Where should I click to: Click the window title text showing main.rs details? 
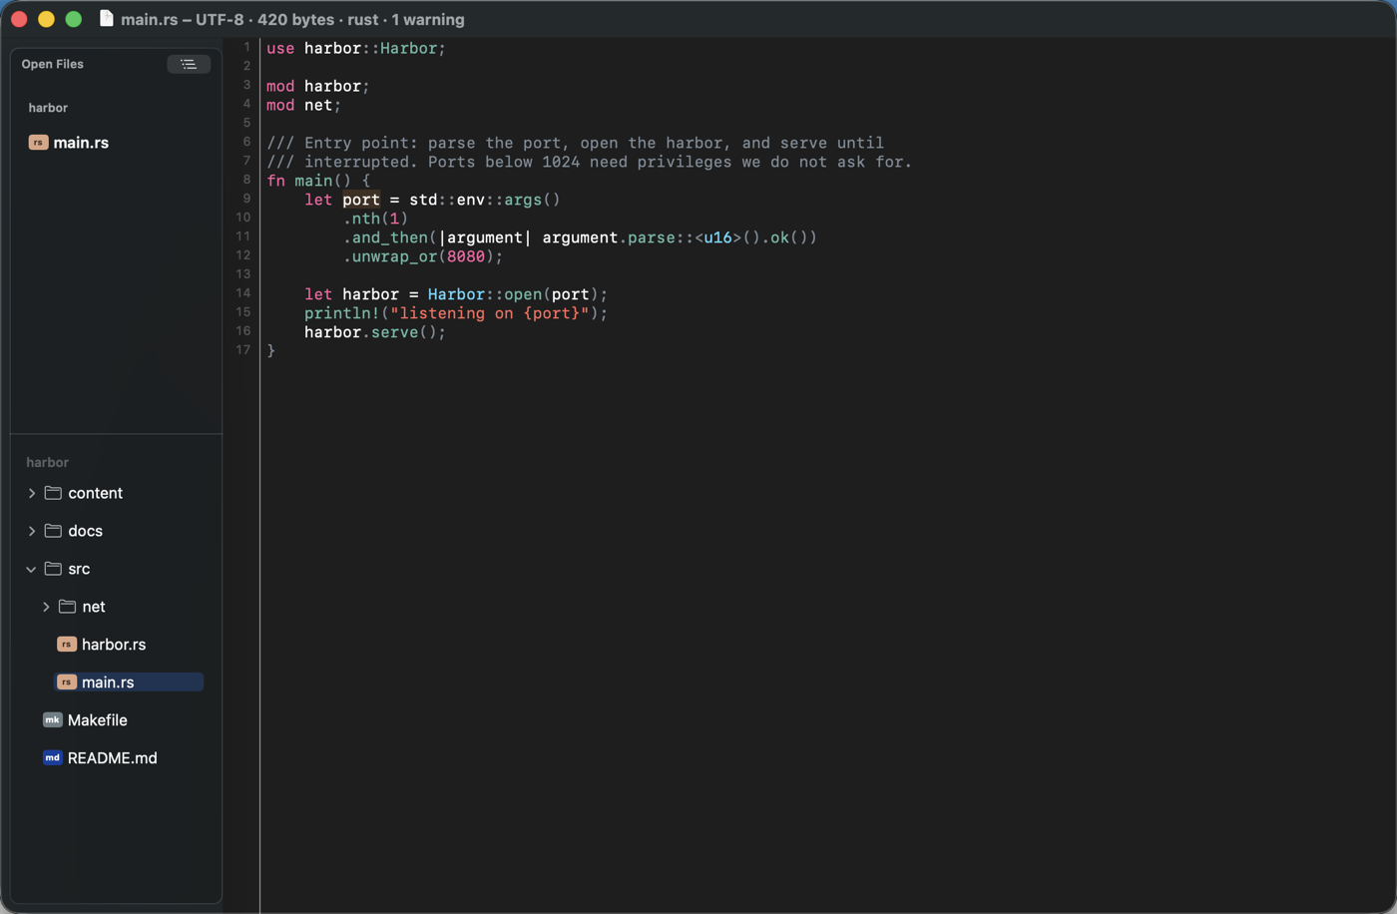(x=292, y=19)
